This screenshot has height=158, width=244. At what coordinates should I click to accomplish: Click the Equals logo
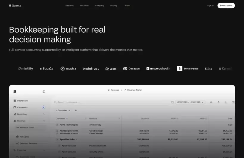point(46,69)
